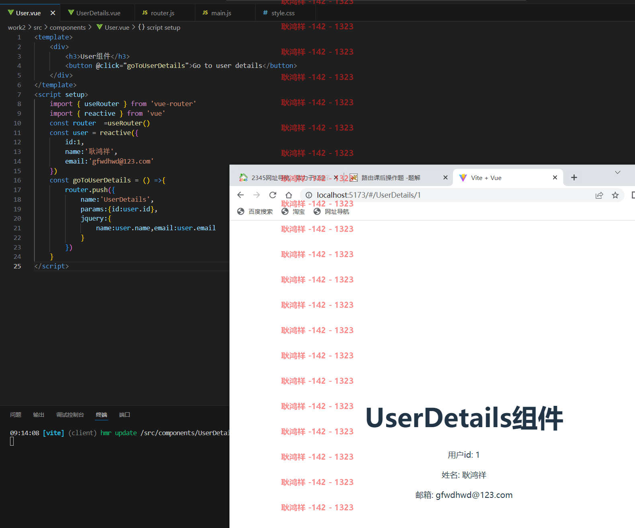
Task: Go back in the browser
Action: [240, 195]
